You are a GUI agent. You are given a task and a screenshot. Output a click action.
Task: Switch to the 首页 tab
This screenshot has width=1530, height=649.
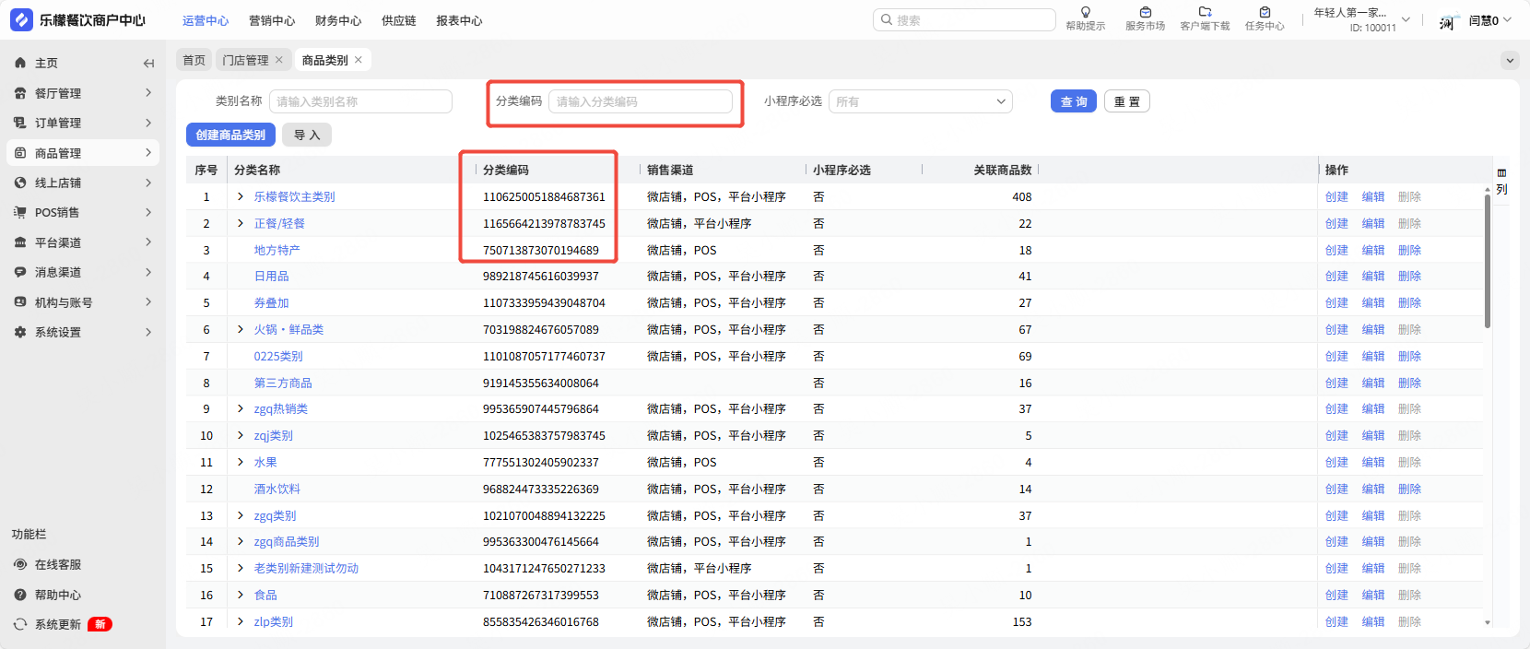[194, 60]
